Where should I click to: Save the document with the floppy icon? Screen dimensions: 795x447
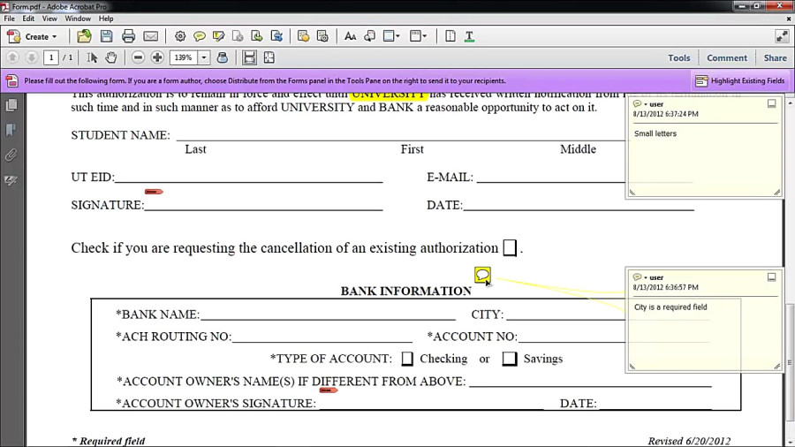(x=106, y=36)
